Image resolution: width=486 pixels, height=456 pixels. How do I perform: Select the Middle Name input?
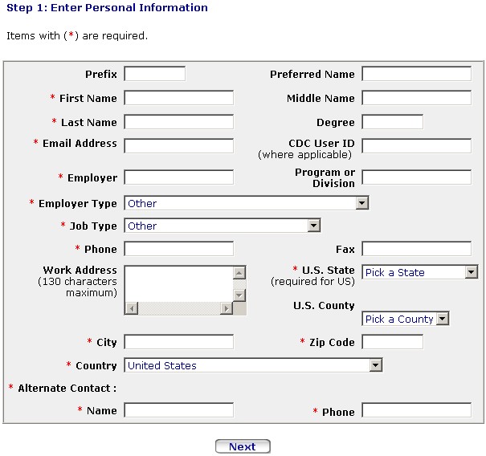[x=416, y=98]
